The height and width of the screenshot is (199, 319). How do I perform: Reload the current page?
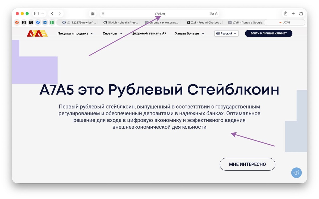216,14
